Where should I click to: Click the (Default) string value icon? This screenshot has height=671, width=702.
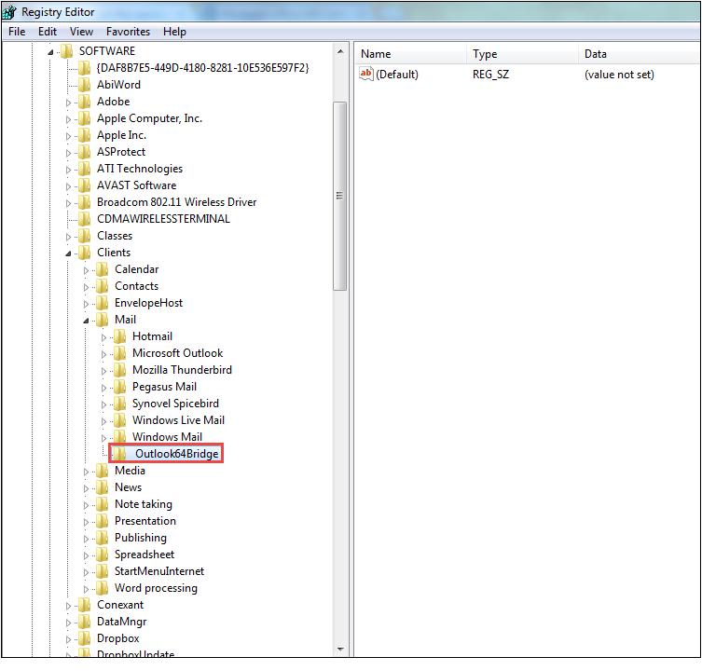click(366, 74)
